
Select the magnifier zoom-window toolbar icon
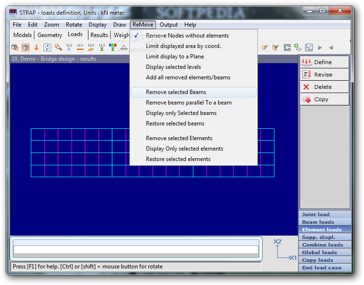[x=58, y=47]
